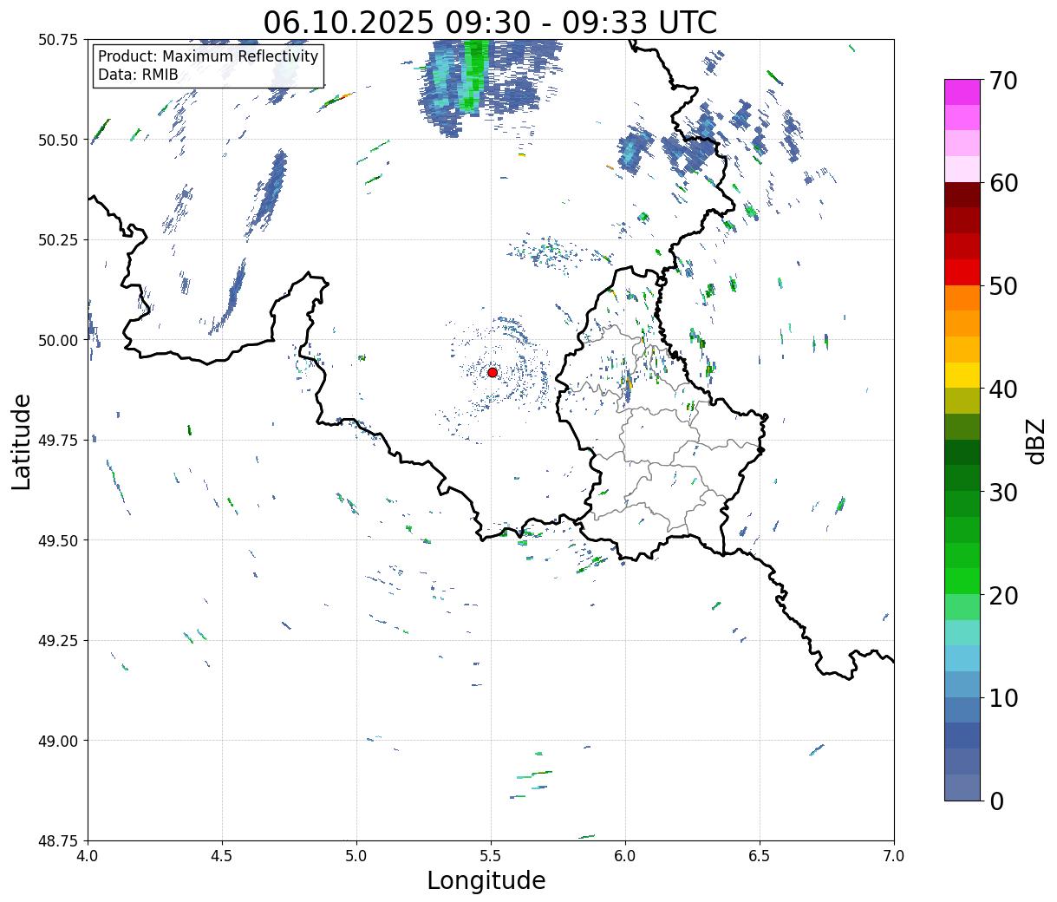Click the latitude tick label 49.25
This screenshot has width=1057, height=902.
point(58,641)
